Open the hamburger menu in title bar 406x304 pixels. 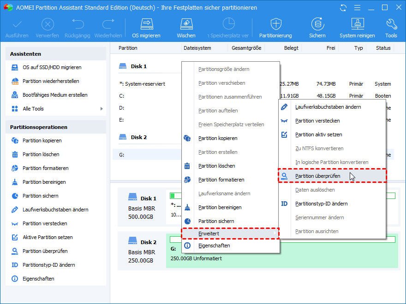tap(357, 8)
